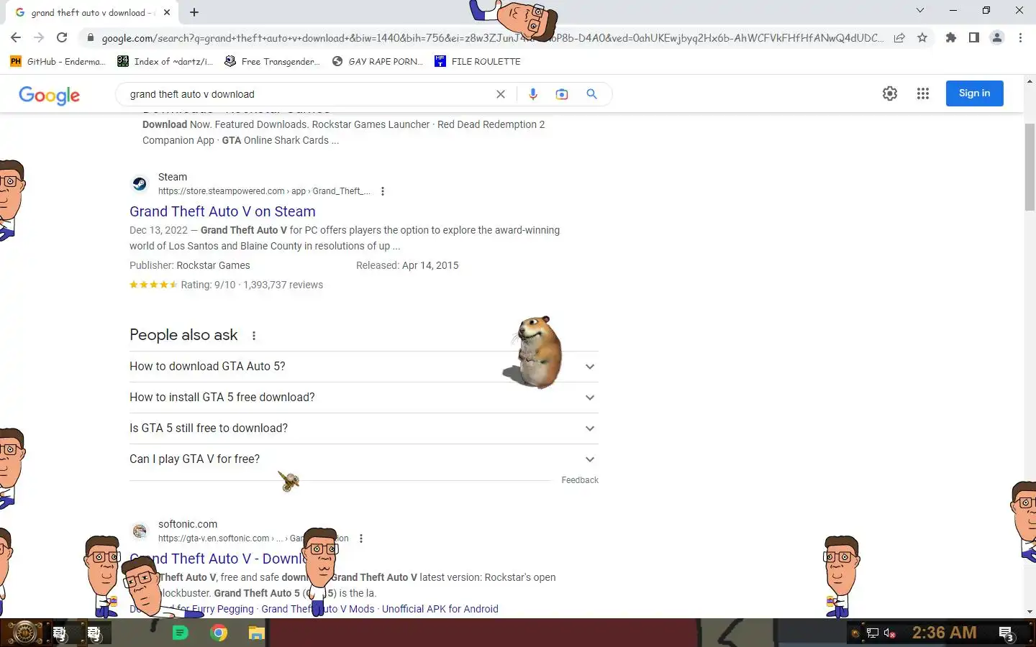Viewport: 1036px width, 647px height.
Task: Open a new browser tab
Action: 194,12
